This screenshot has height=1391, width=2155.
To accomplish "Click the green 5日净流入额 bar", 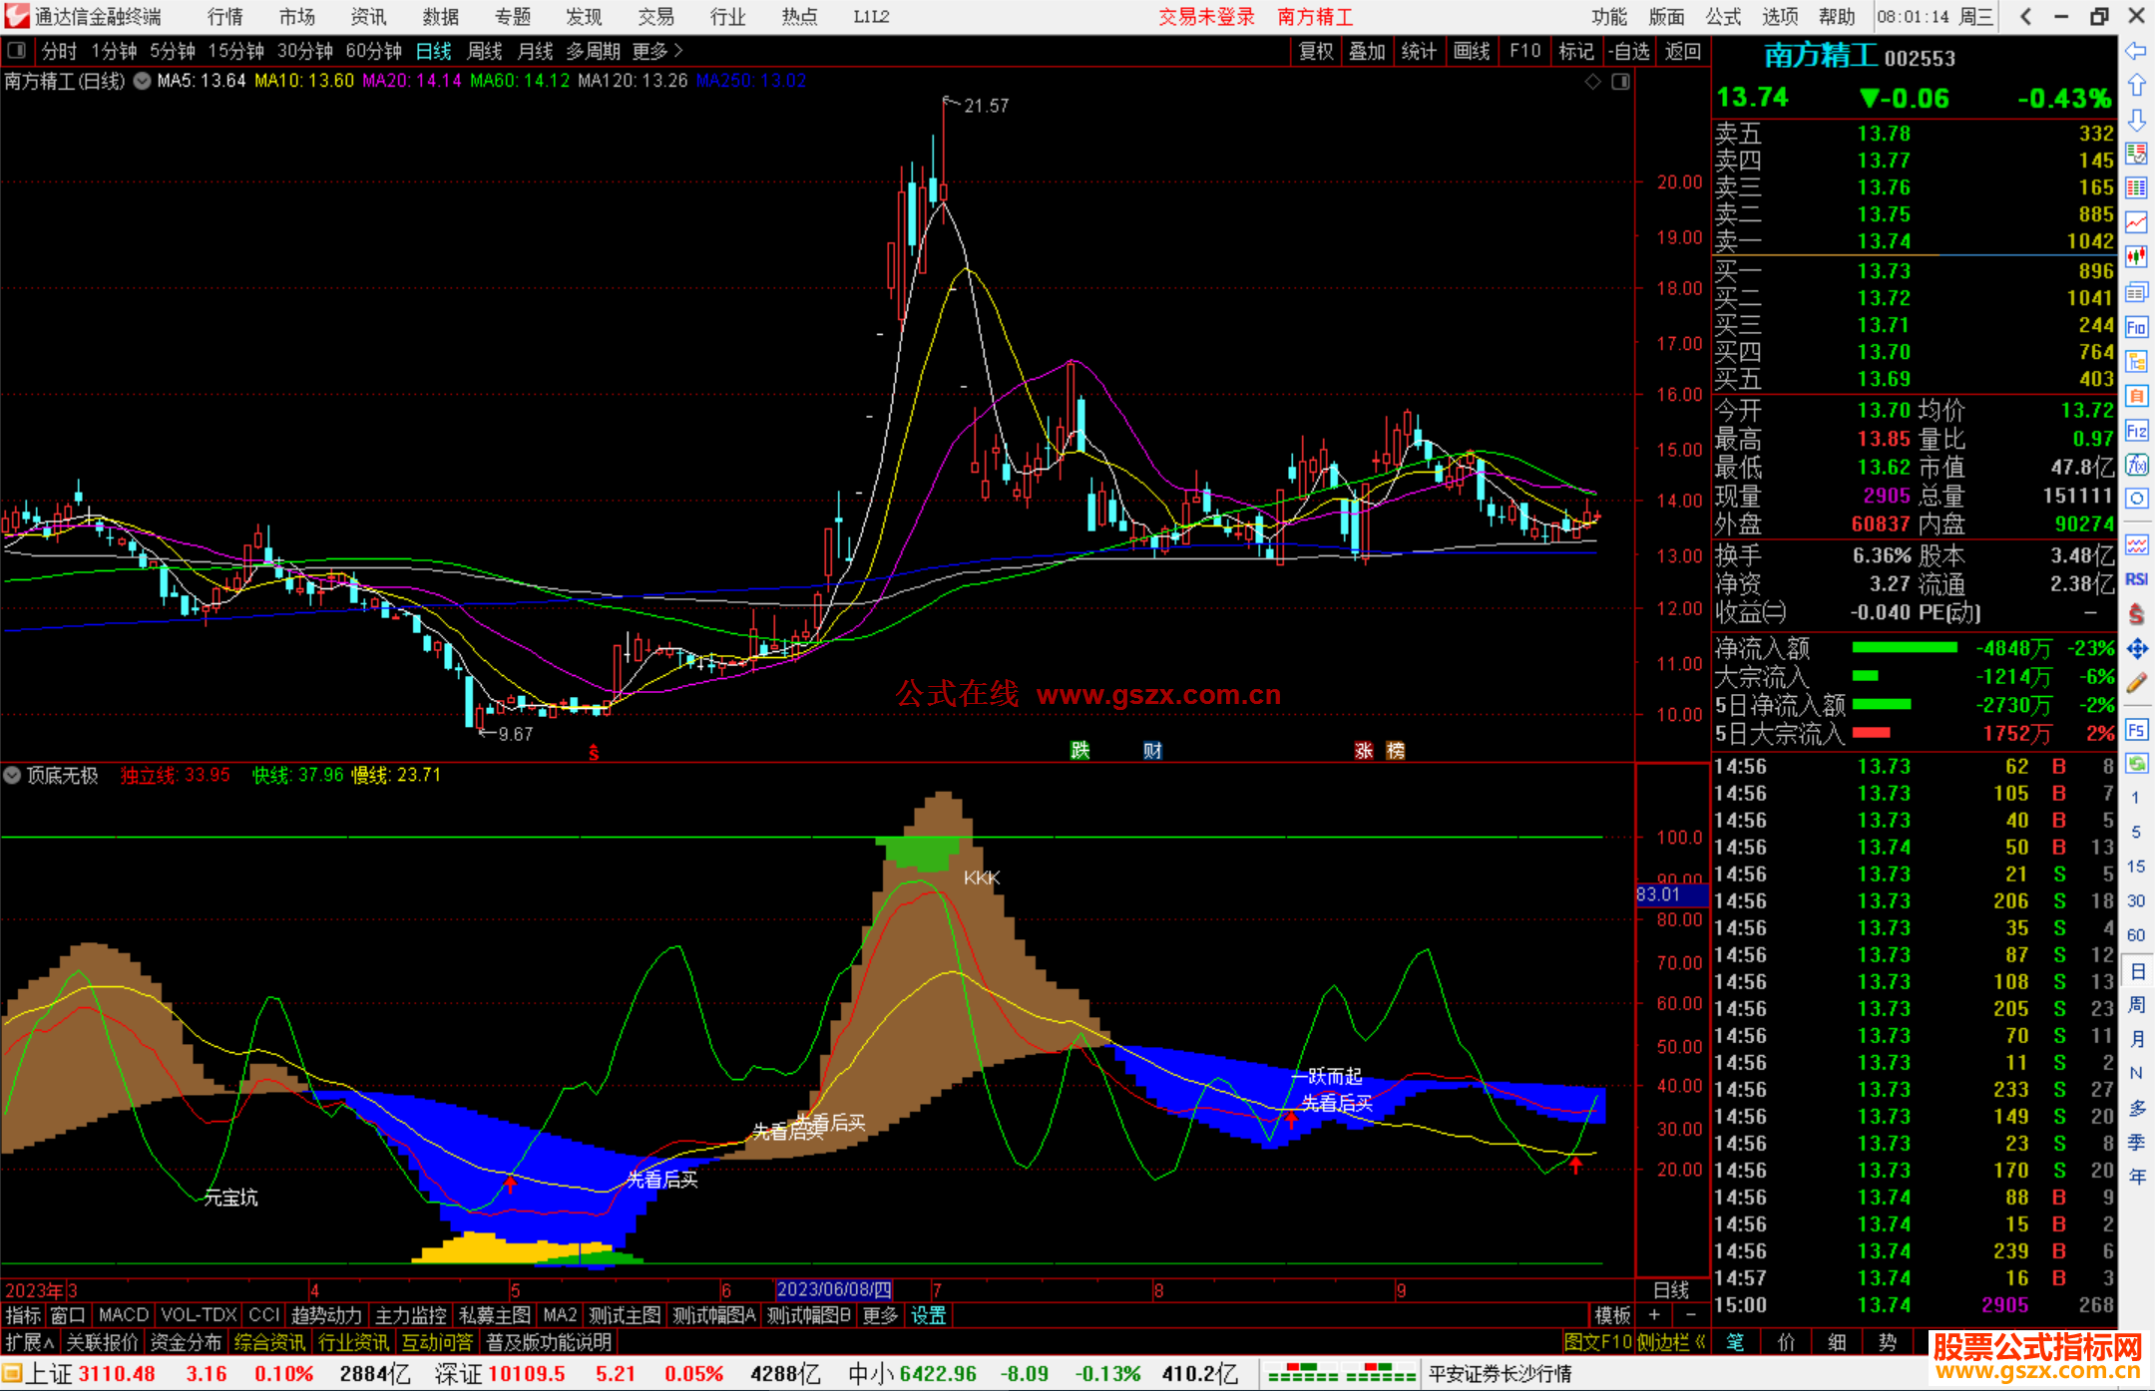I will click(1881, 704).
